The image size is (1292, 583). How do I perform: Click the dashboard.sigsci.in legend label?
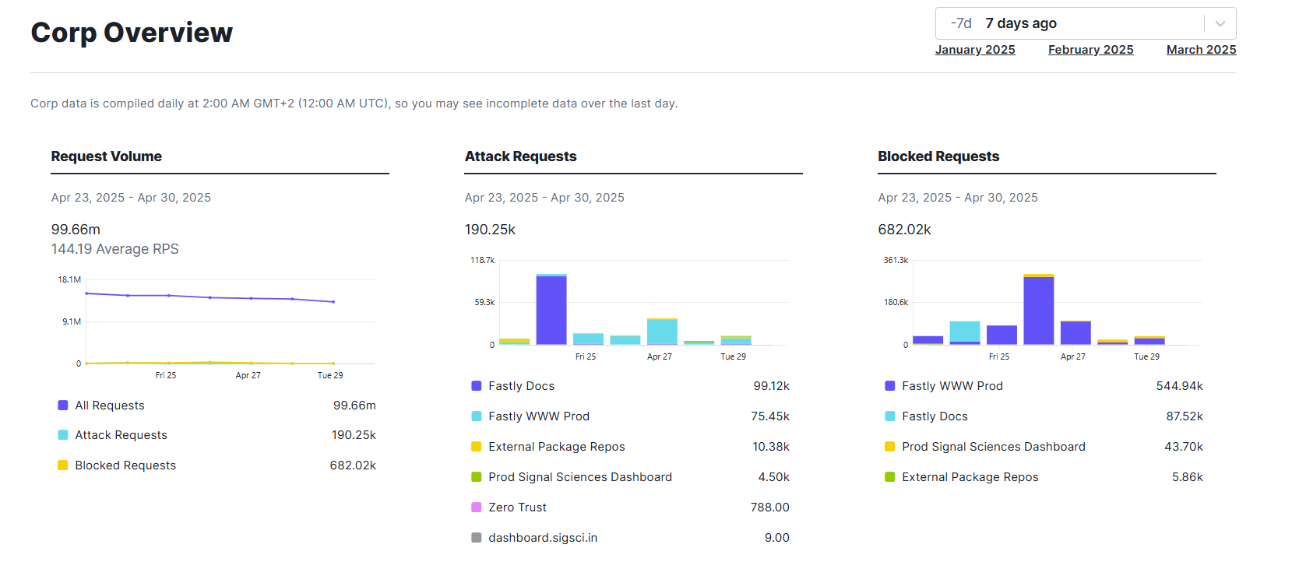543,538
